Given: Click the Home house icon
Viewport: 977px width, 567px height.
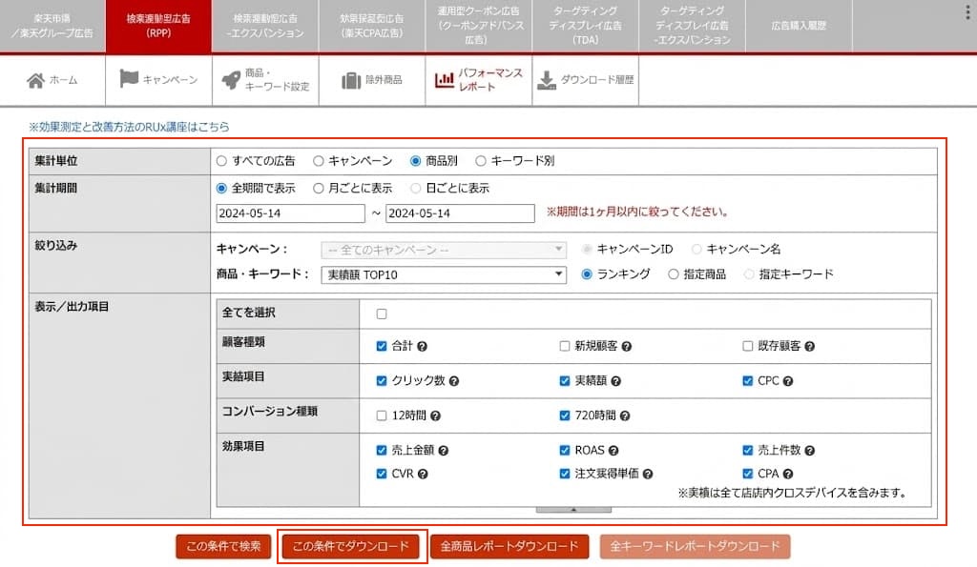Looking at the screenshot, I should coord(35,80).
